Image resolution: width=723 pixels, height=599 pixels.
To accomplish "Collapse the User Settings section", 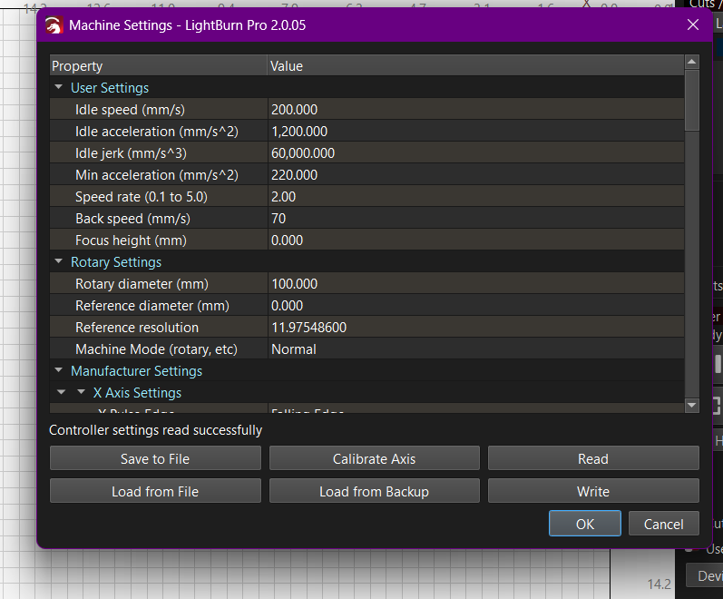I will (x=59, y=88).
